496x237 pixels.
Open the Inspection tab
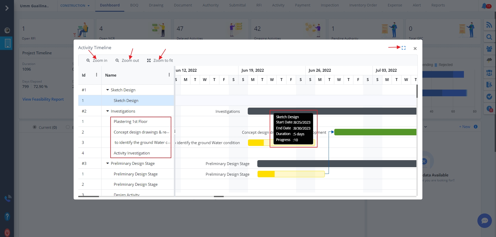click(330, 5)
